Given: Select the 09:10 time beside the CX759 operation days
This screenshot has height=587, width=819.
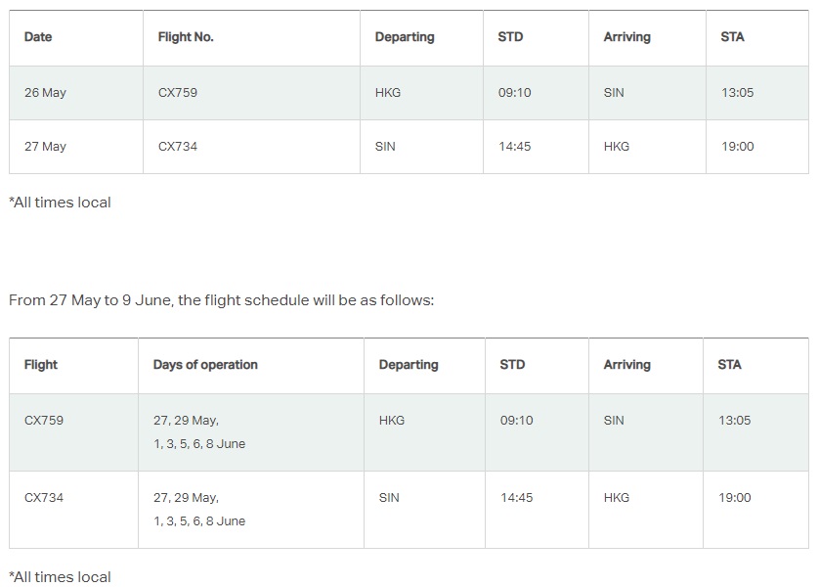Looking at the screenshot, I should pos(517,421).
